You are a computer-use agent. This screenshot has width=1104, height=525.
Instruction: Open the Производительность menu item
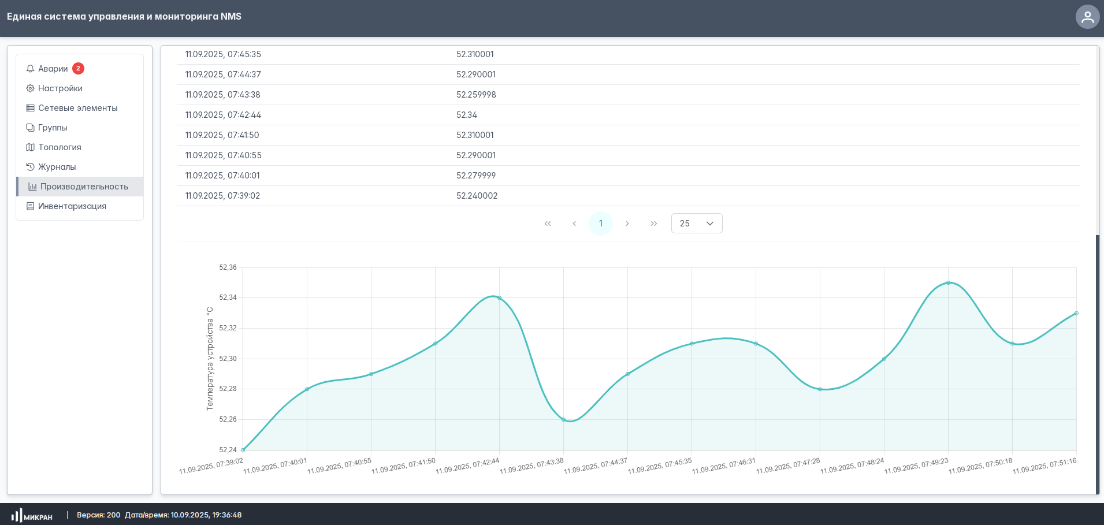coord(84,187)
